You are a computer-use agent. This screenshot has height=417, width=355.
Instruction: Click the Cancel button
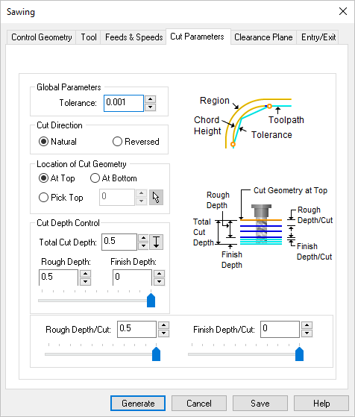[x=199, y=403]
